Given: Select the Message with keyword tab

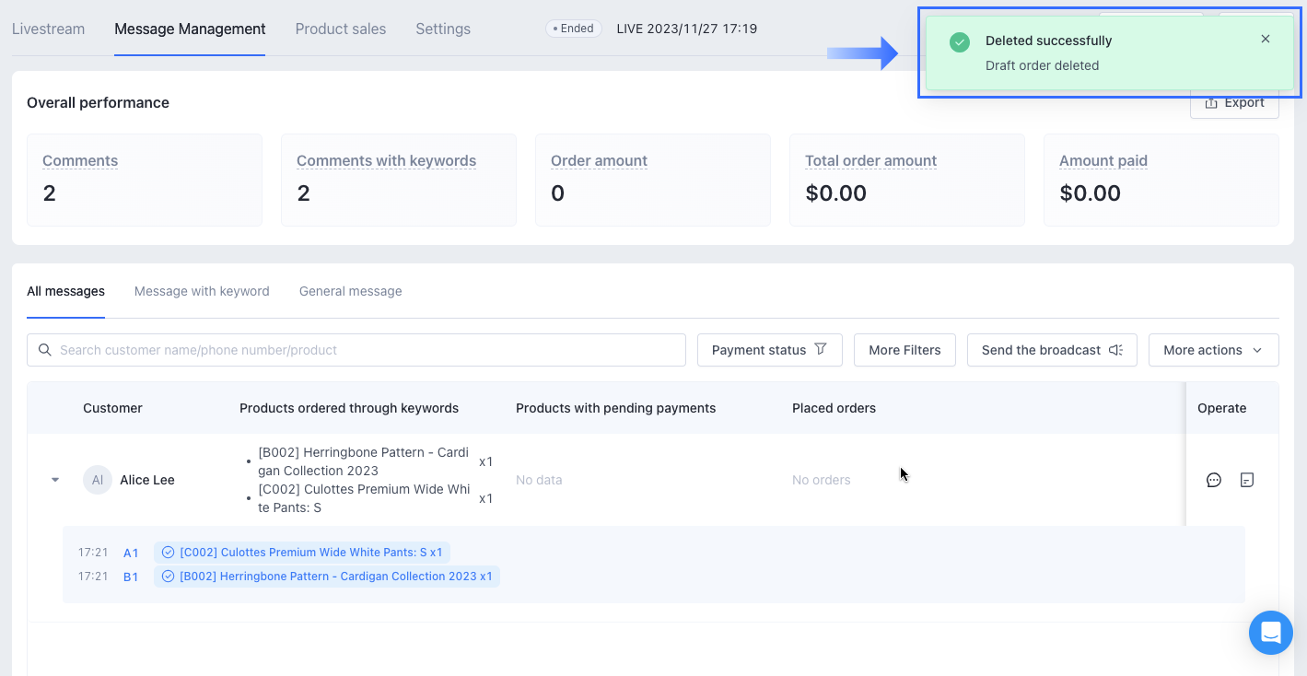Looking at the screenshot, I should coord(202,291).
